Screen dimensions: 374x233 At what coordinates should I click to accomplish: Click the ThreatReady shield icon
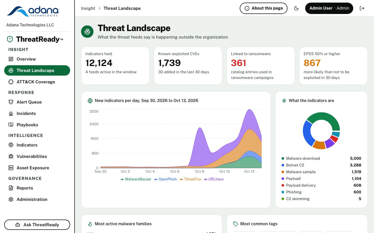click(10, 39)
